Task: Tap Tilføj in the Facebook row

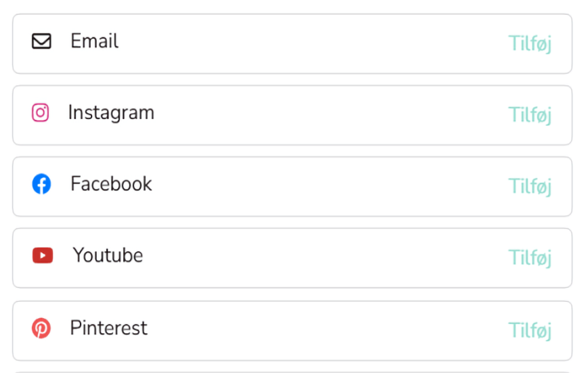Action: point(530,186)
